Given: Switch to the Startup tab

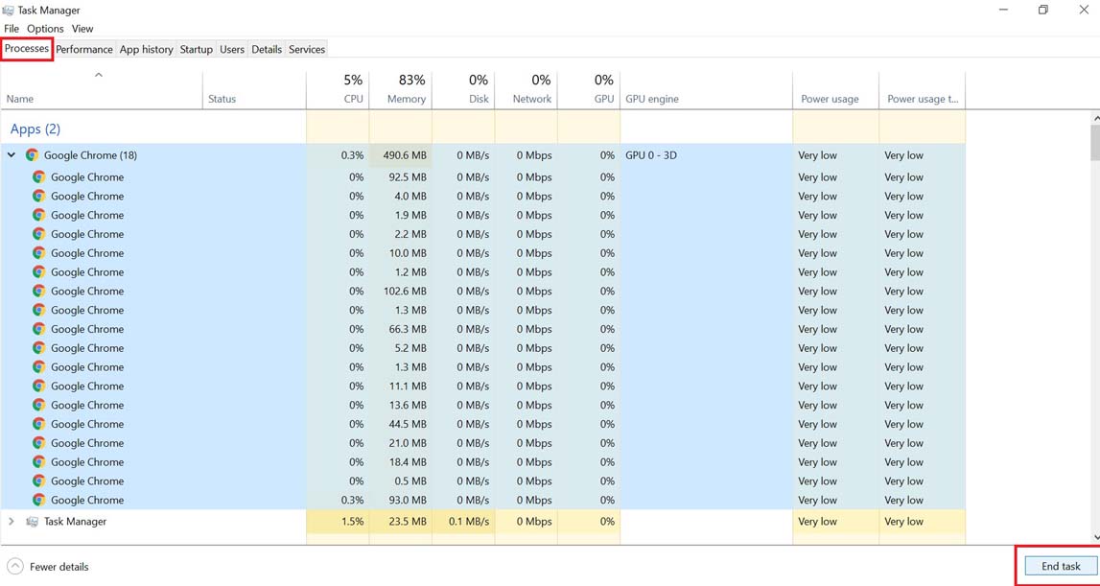Looking at the screenshot, I should tap(196, 49).
